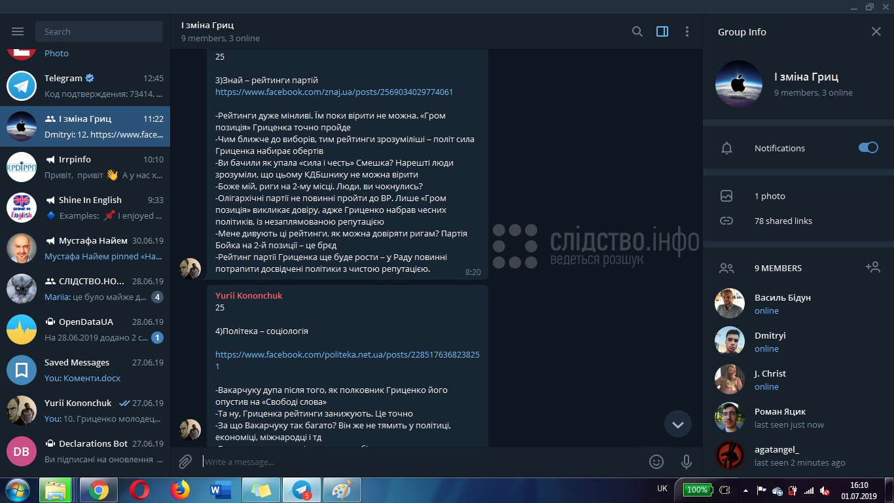Add a member using the add-person icon

872,267
